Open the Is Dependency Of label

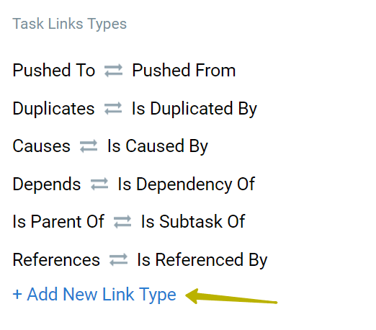click(186, 184)
